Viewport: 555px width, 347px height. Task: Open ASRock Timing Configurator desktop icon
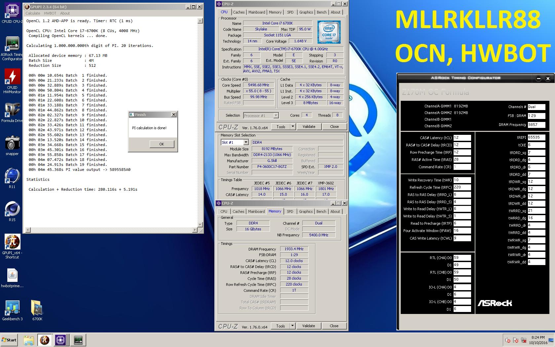(x=12, y=49)
